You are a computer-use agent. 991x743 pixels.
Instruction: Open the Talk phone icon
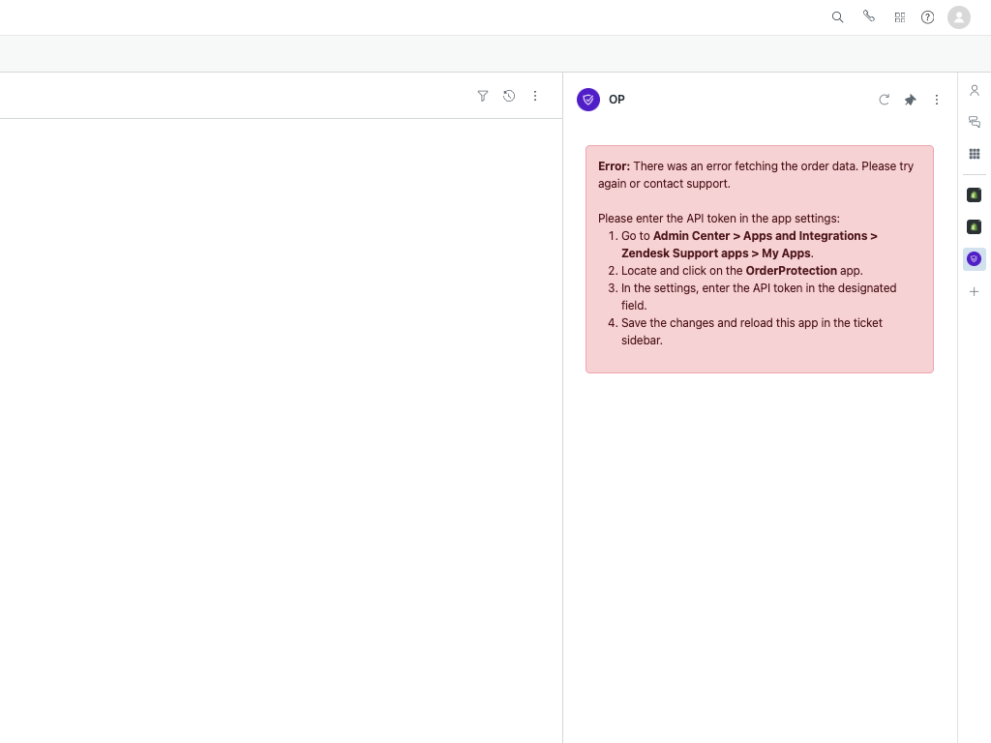coord(869,16)
